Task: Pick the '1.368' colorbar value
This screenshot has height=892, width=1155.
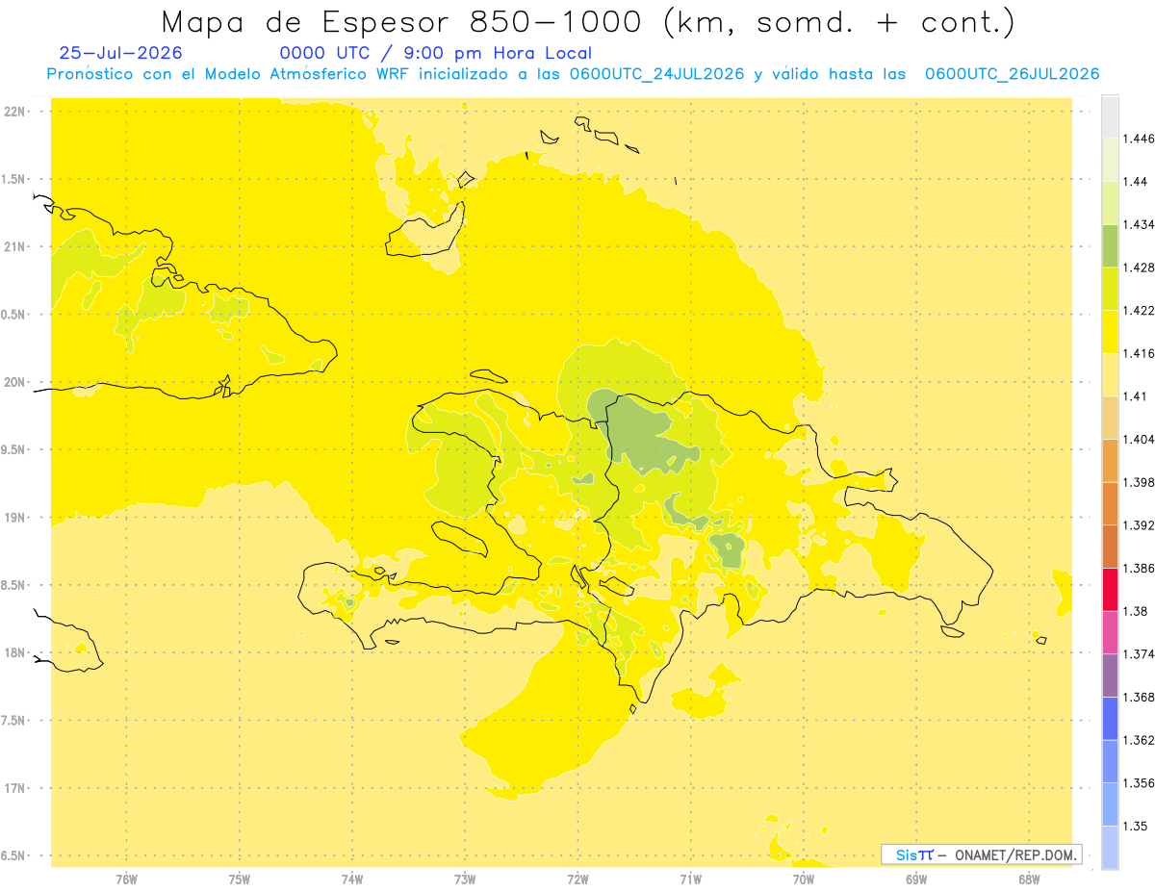Action: point(1140,697)
